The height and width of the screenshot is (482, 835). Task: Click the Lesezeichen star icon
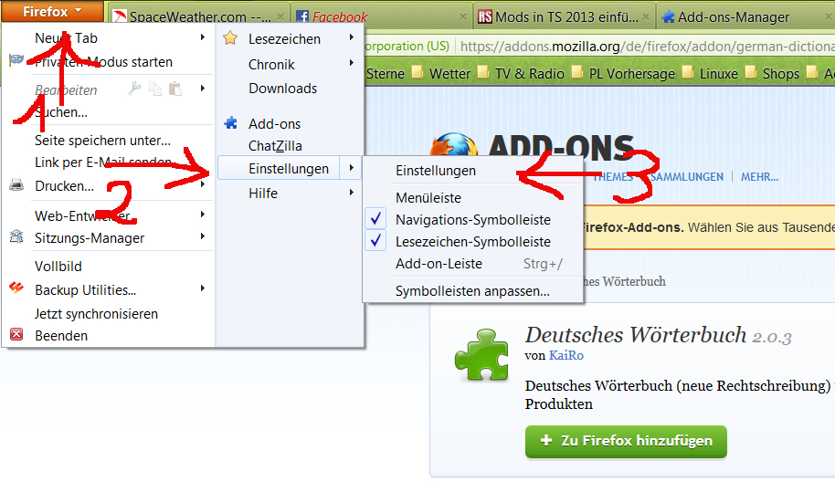click(230, 37)
